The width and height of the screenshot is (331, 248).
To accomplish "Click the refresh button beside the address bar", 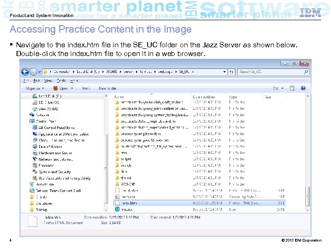I will pyautogui.click(x=231, y=72).
